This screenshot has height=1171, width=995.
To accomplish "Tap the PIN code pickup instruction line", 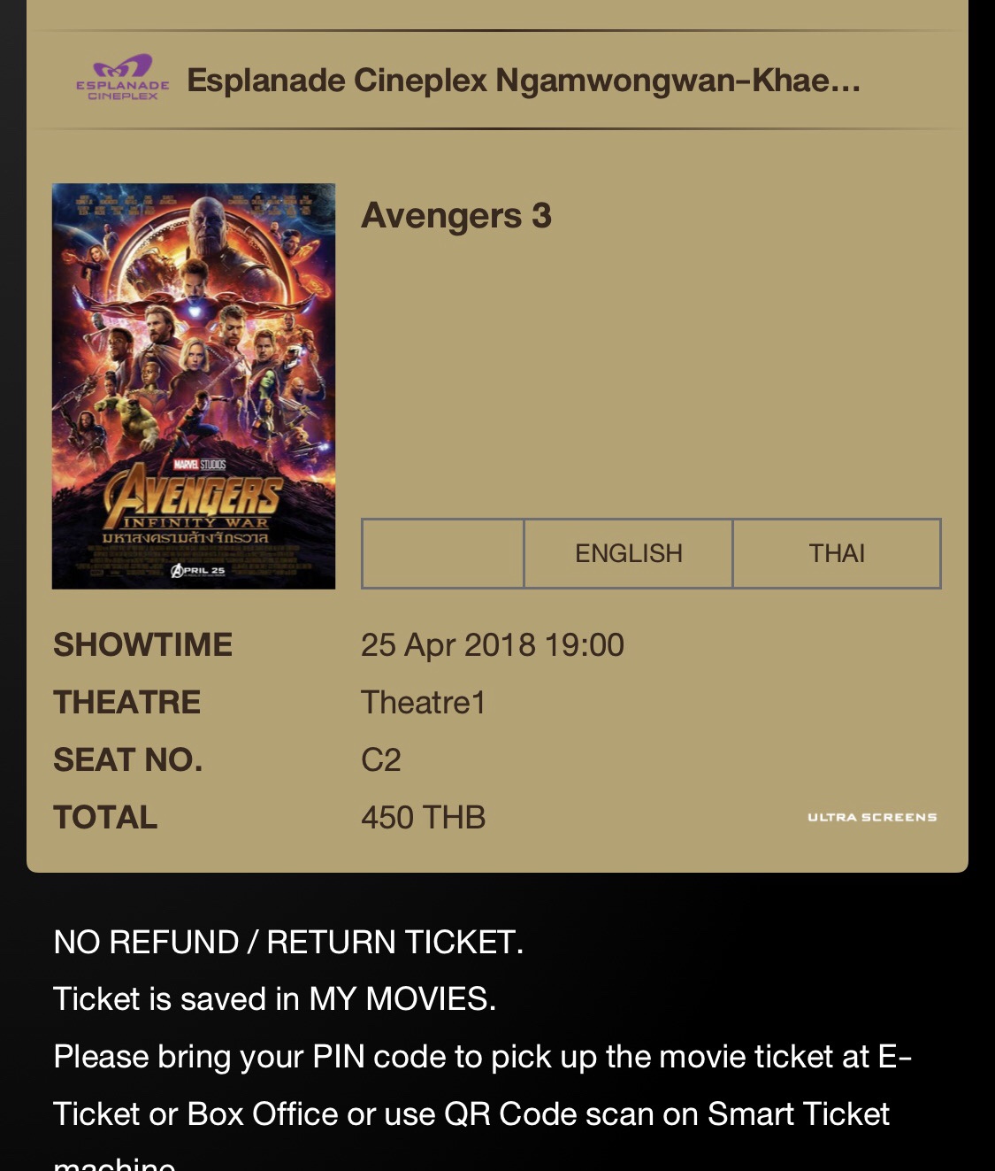I will coord(483,1057).
